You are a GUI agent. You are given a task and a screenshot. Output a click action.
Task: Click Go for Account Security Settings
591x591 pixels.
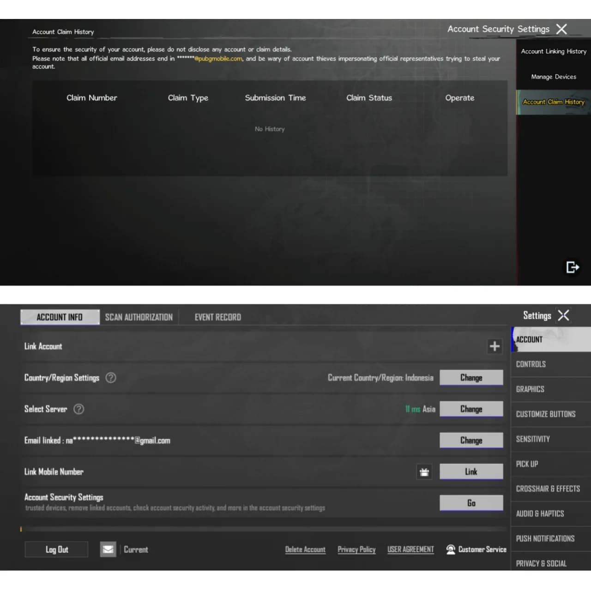(x=471, y=503)
